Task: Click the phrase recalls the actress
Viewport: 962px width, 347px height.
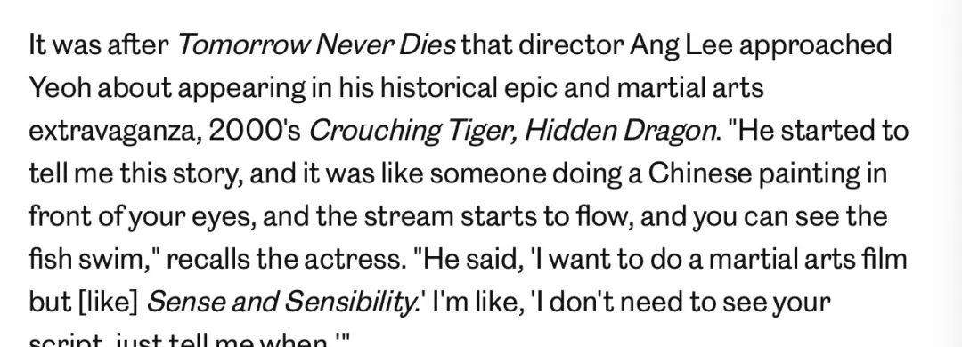Action: (x=286, y=260)
